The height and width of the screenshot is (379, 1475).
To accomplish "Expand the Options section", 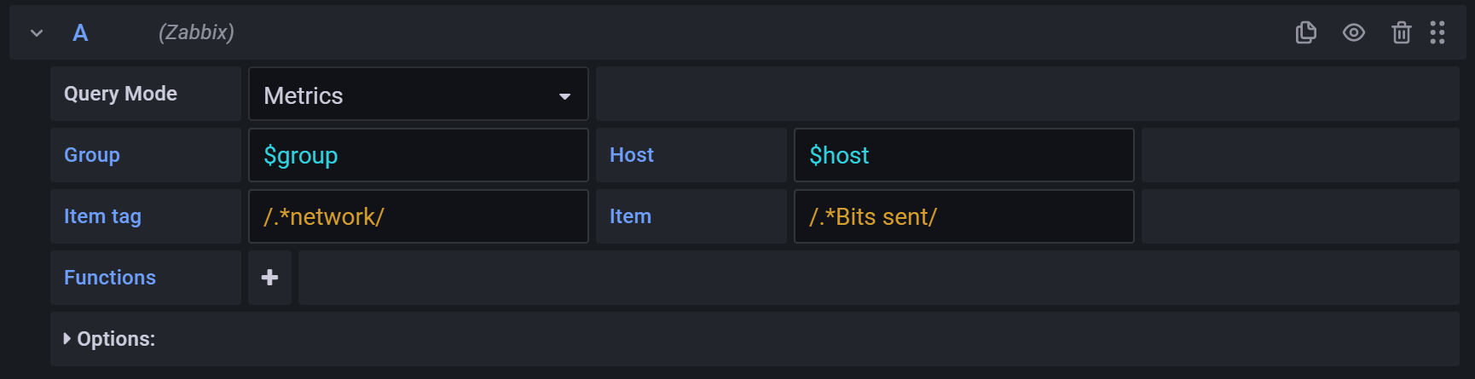I will (x=109, y=339).
